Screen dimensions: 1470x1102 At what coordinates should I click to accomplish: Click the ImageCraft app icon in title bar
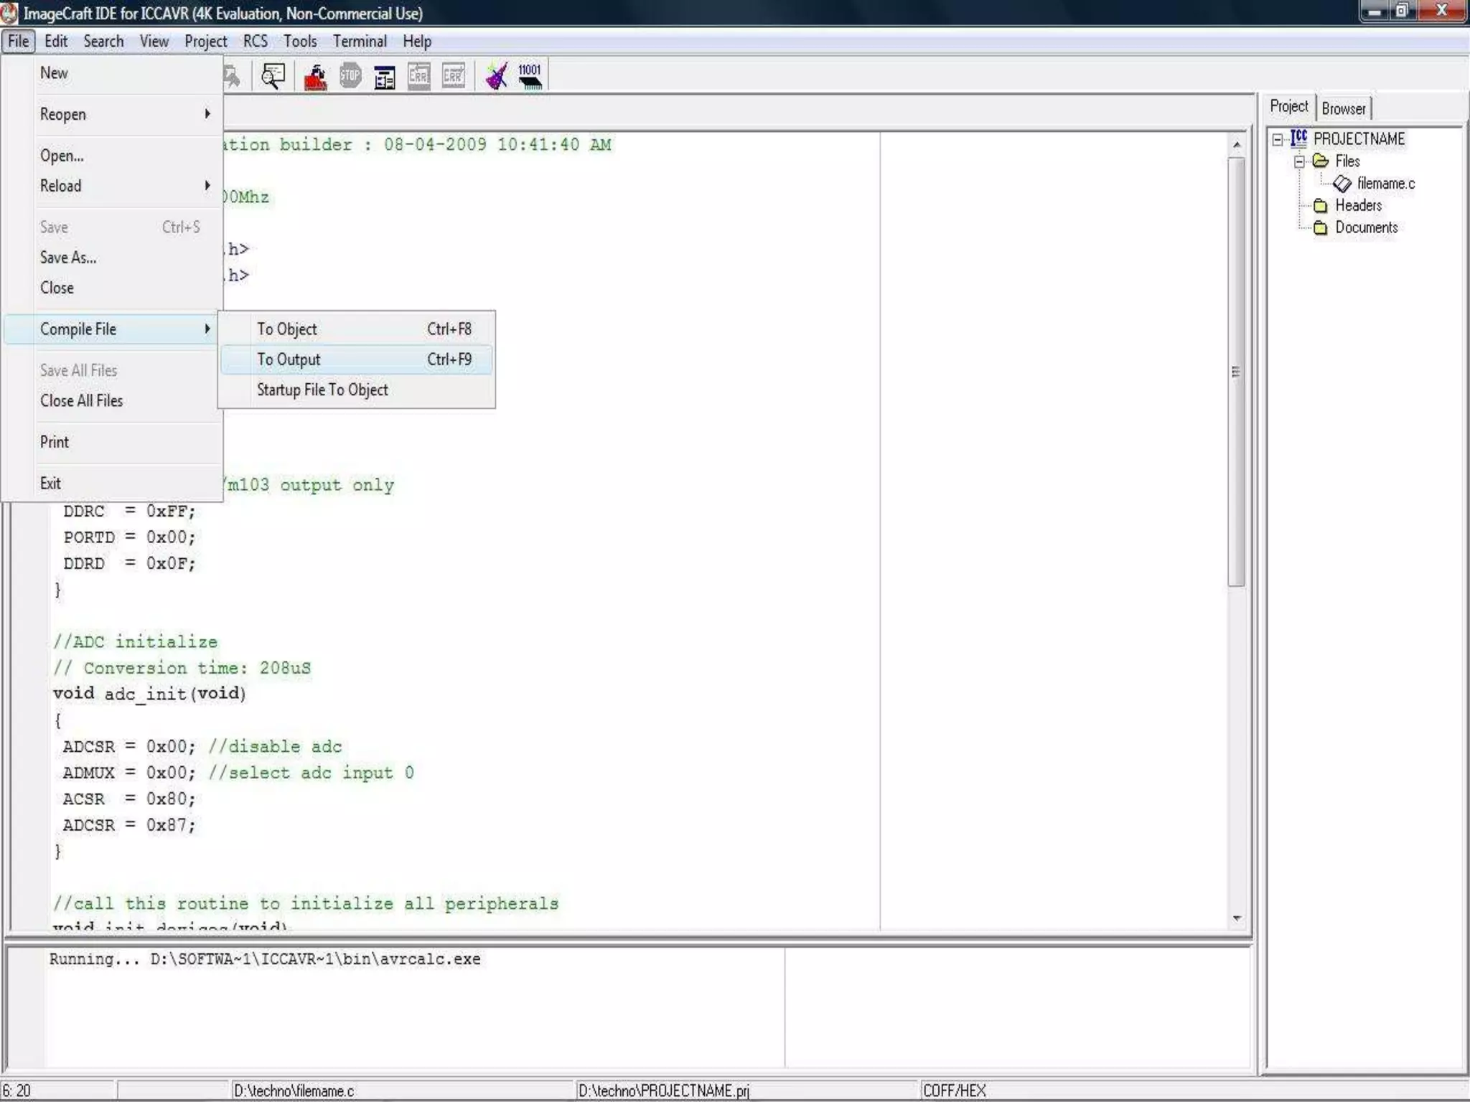pyautogui.click(x=9, y=13)
